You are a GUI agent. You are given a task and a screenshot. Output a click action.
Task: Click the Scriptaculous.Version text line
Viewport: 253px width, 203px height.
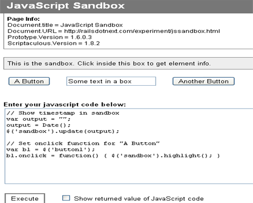click(x=54, y=43)
